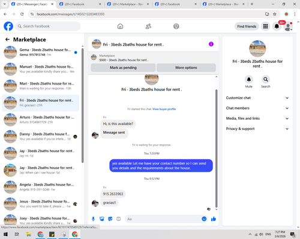Open the Home feed icon
The width and height of the screenshot is (300, 239).
pyautogui.click(x=120, y=26)
